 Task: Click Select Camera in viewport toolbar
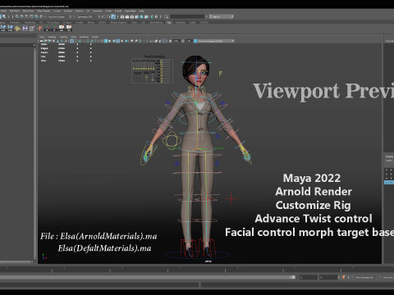(41, 41)
